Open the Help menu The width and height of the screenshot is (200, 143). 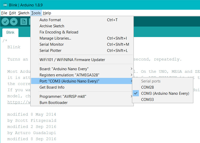point(47,13)
